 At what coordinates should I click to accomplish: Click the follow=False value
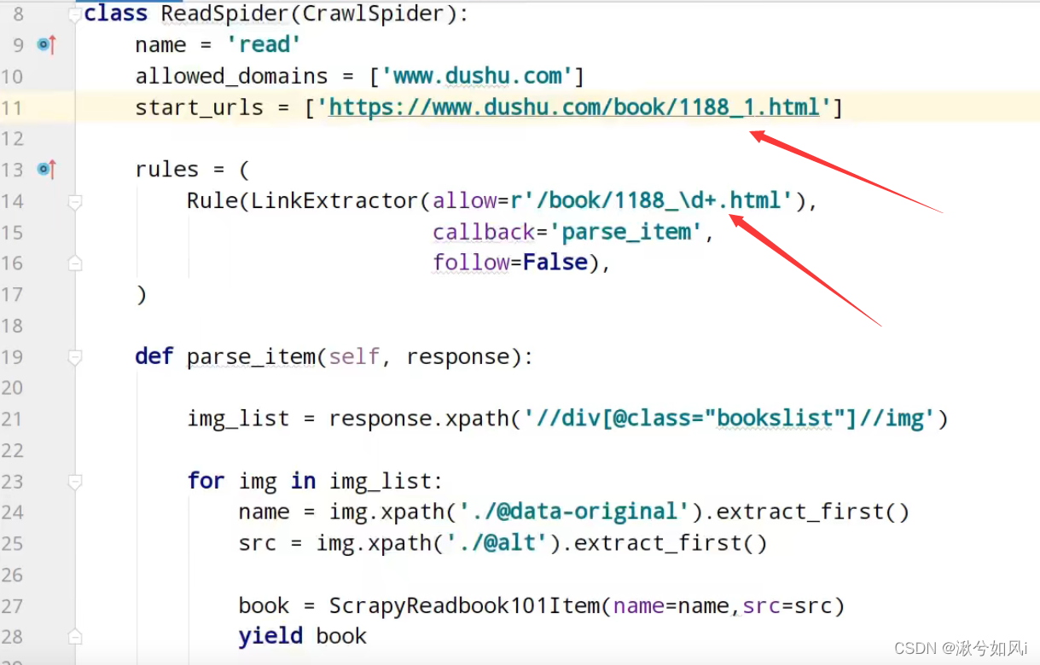[x=555, y=263]
